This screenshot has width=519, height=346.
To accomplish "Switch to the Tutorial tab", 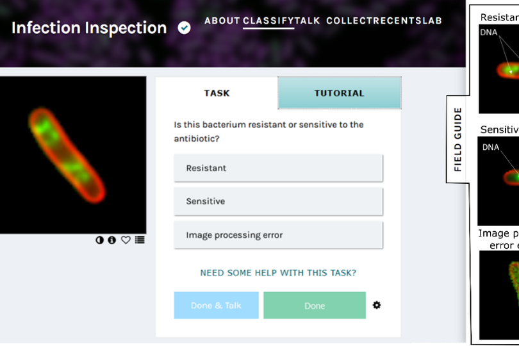I will (339, 94).
